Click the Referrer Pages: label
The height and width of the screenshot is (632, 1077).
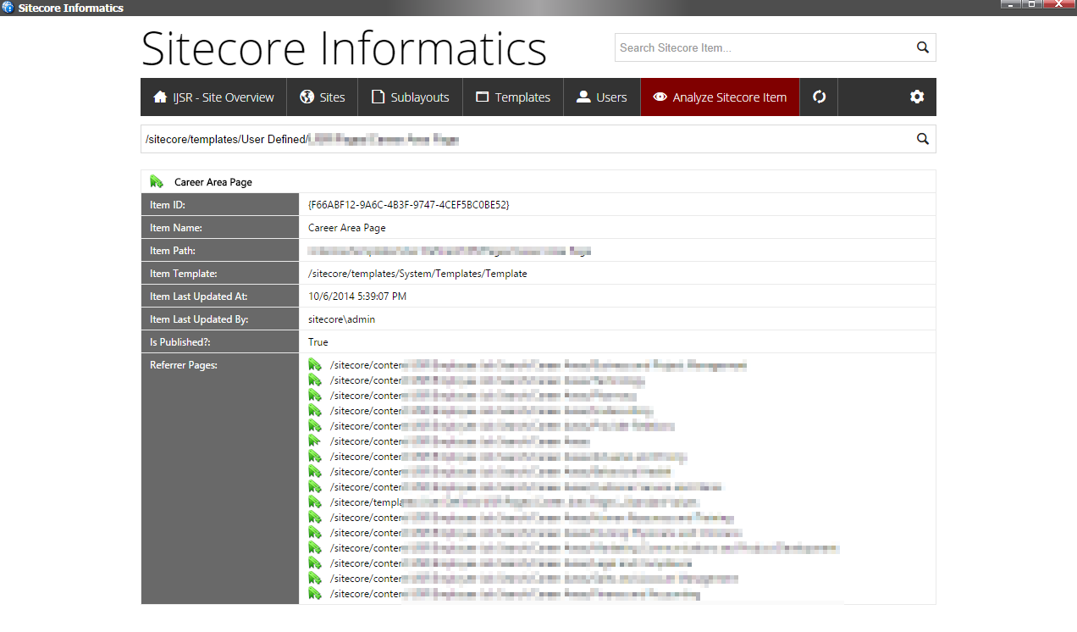(x=184, y=365)
